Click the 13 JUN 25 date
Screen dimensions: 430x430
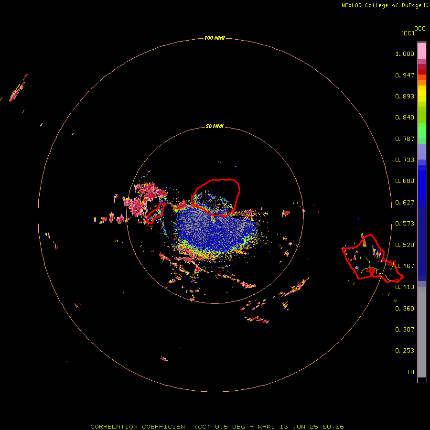299,427
